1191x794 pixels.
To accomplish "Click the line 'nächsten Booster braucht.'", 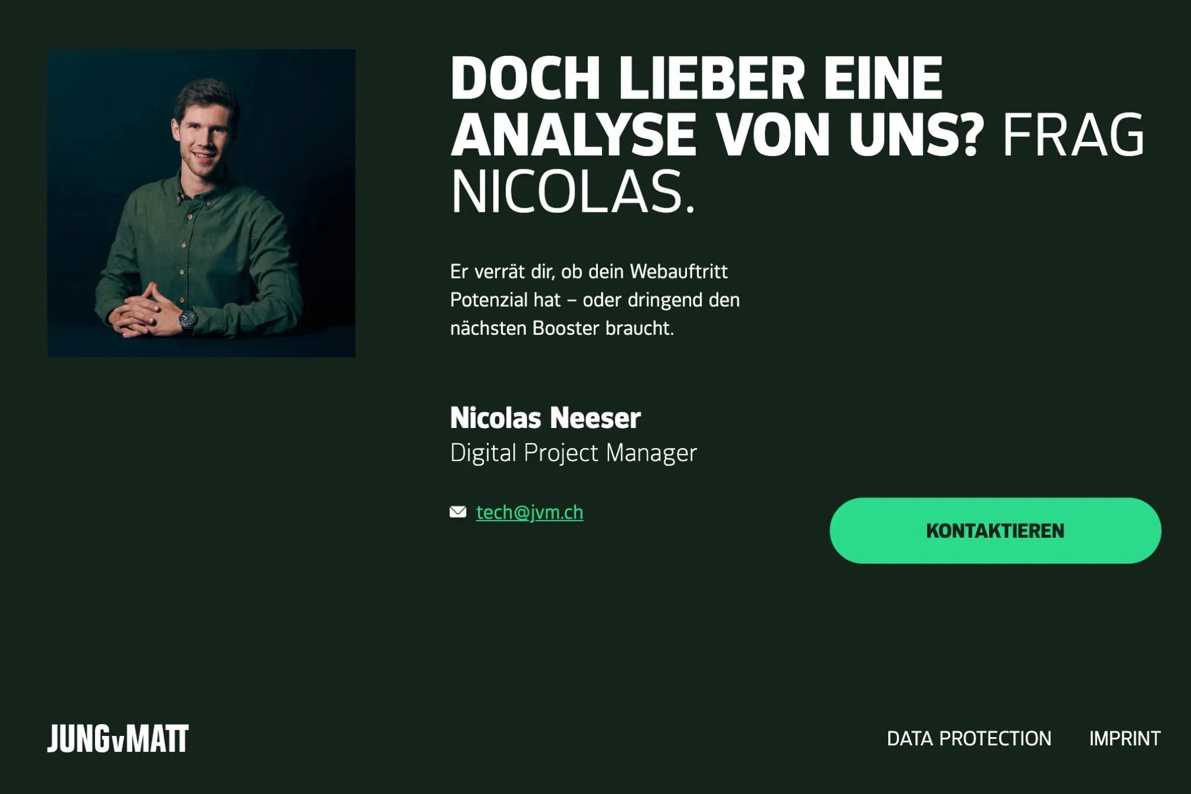I will (x=561, y=328).
